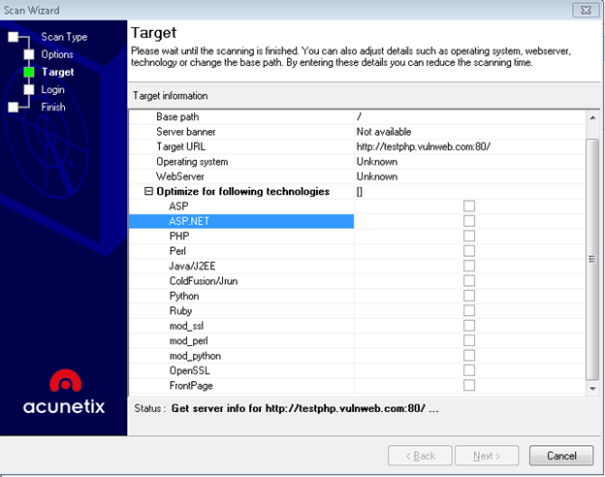Click the Options step square icon
The height and width of the screenshot is (477, 605).
pos(29,54)
